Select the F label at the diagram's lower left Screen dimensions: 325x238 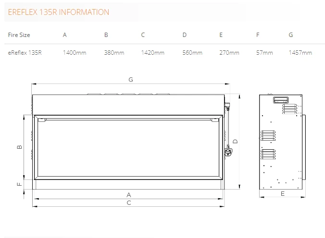[x=19, y=184]
